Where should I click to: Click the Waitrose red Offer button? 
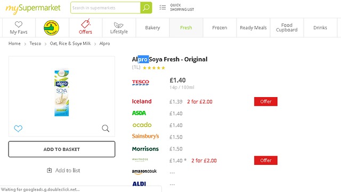(266, 161)
